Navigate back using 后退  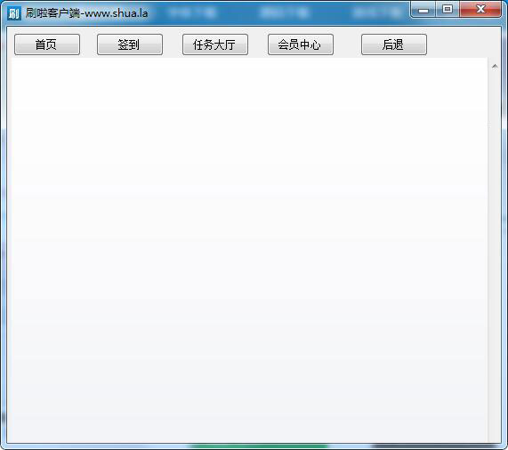(x=394, y=44)
